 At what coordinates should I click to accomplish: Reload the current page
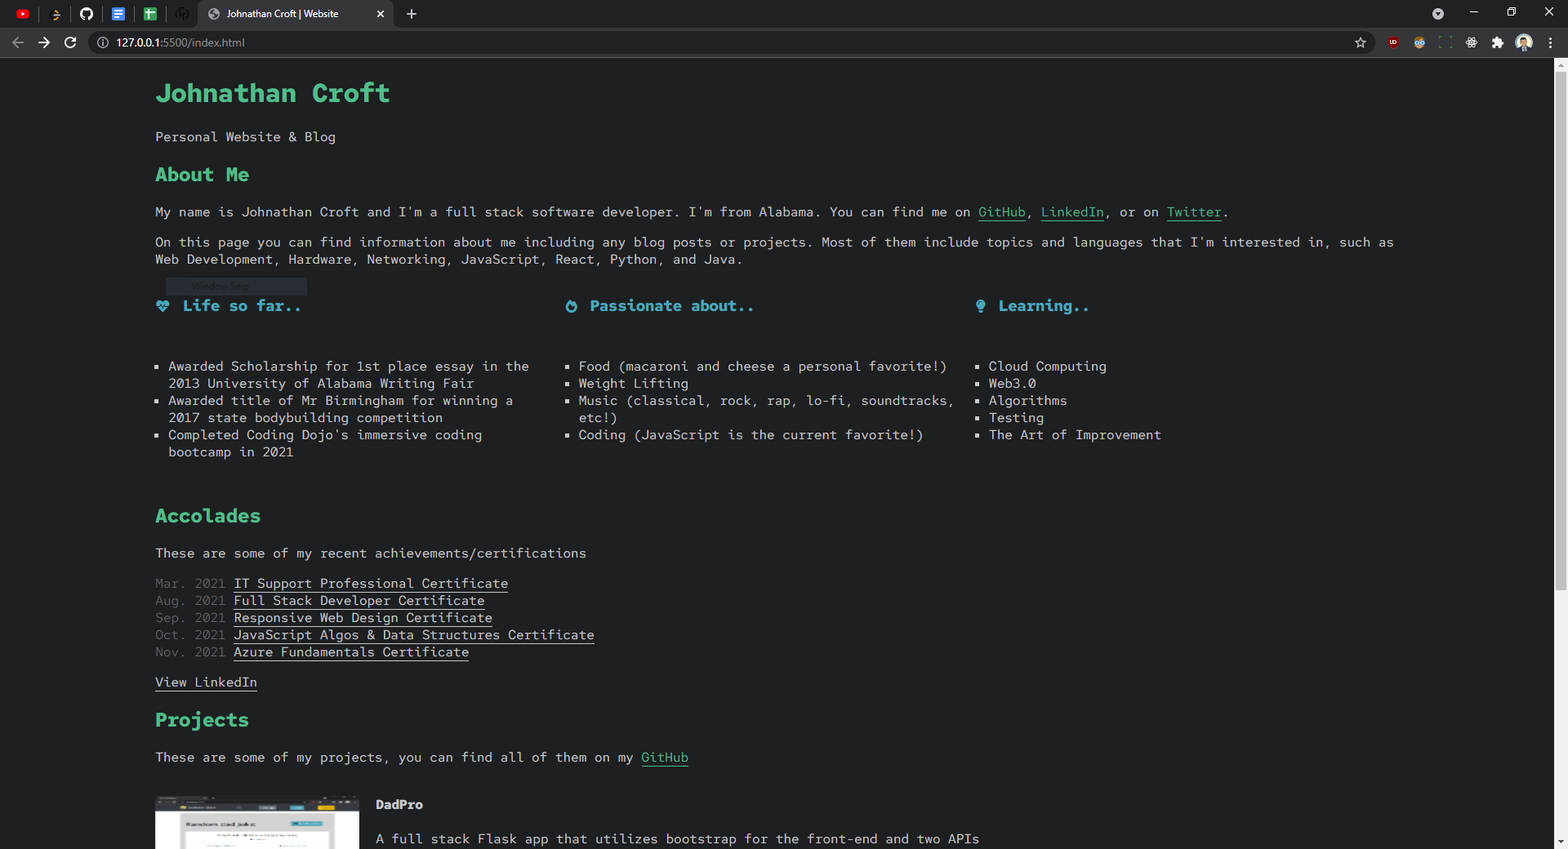70,42
